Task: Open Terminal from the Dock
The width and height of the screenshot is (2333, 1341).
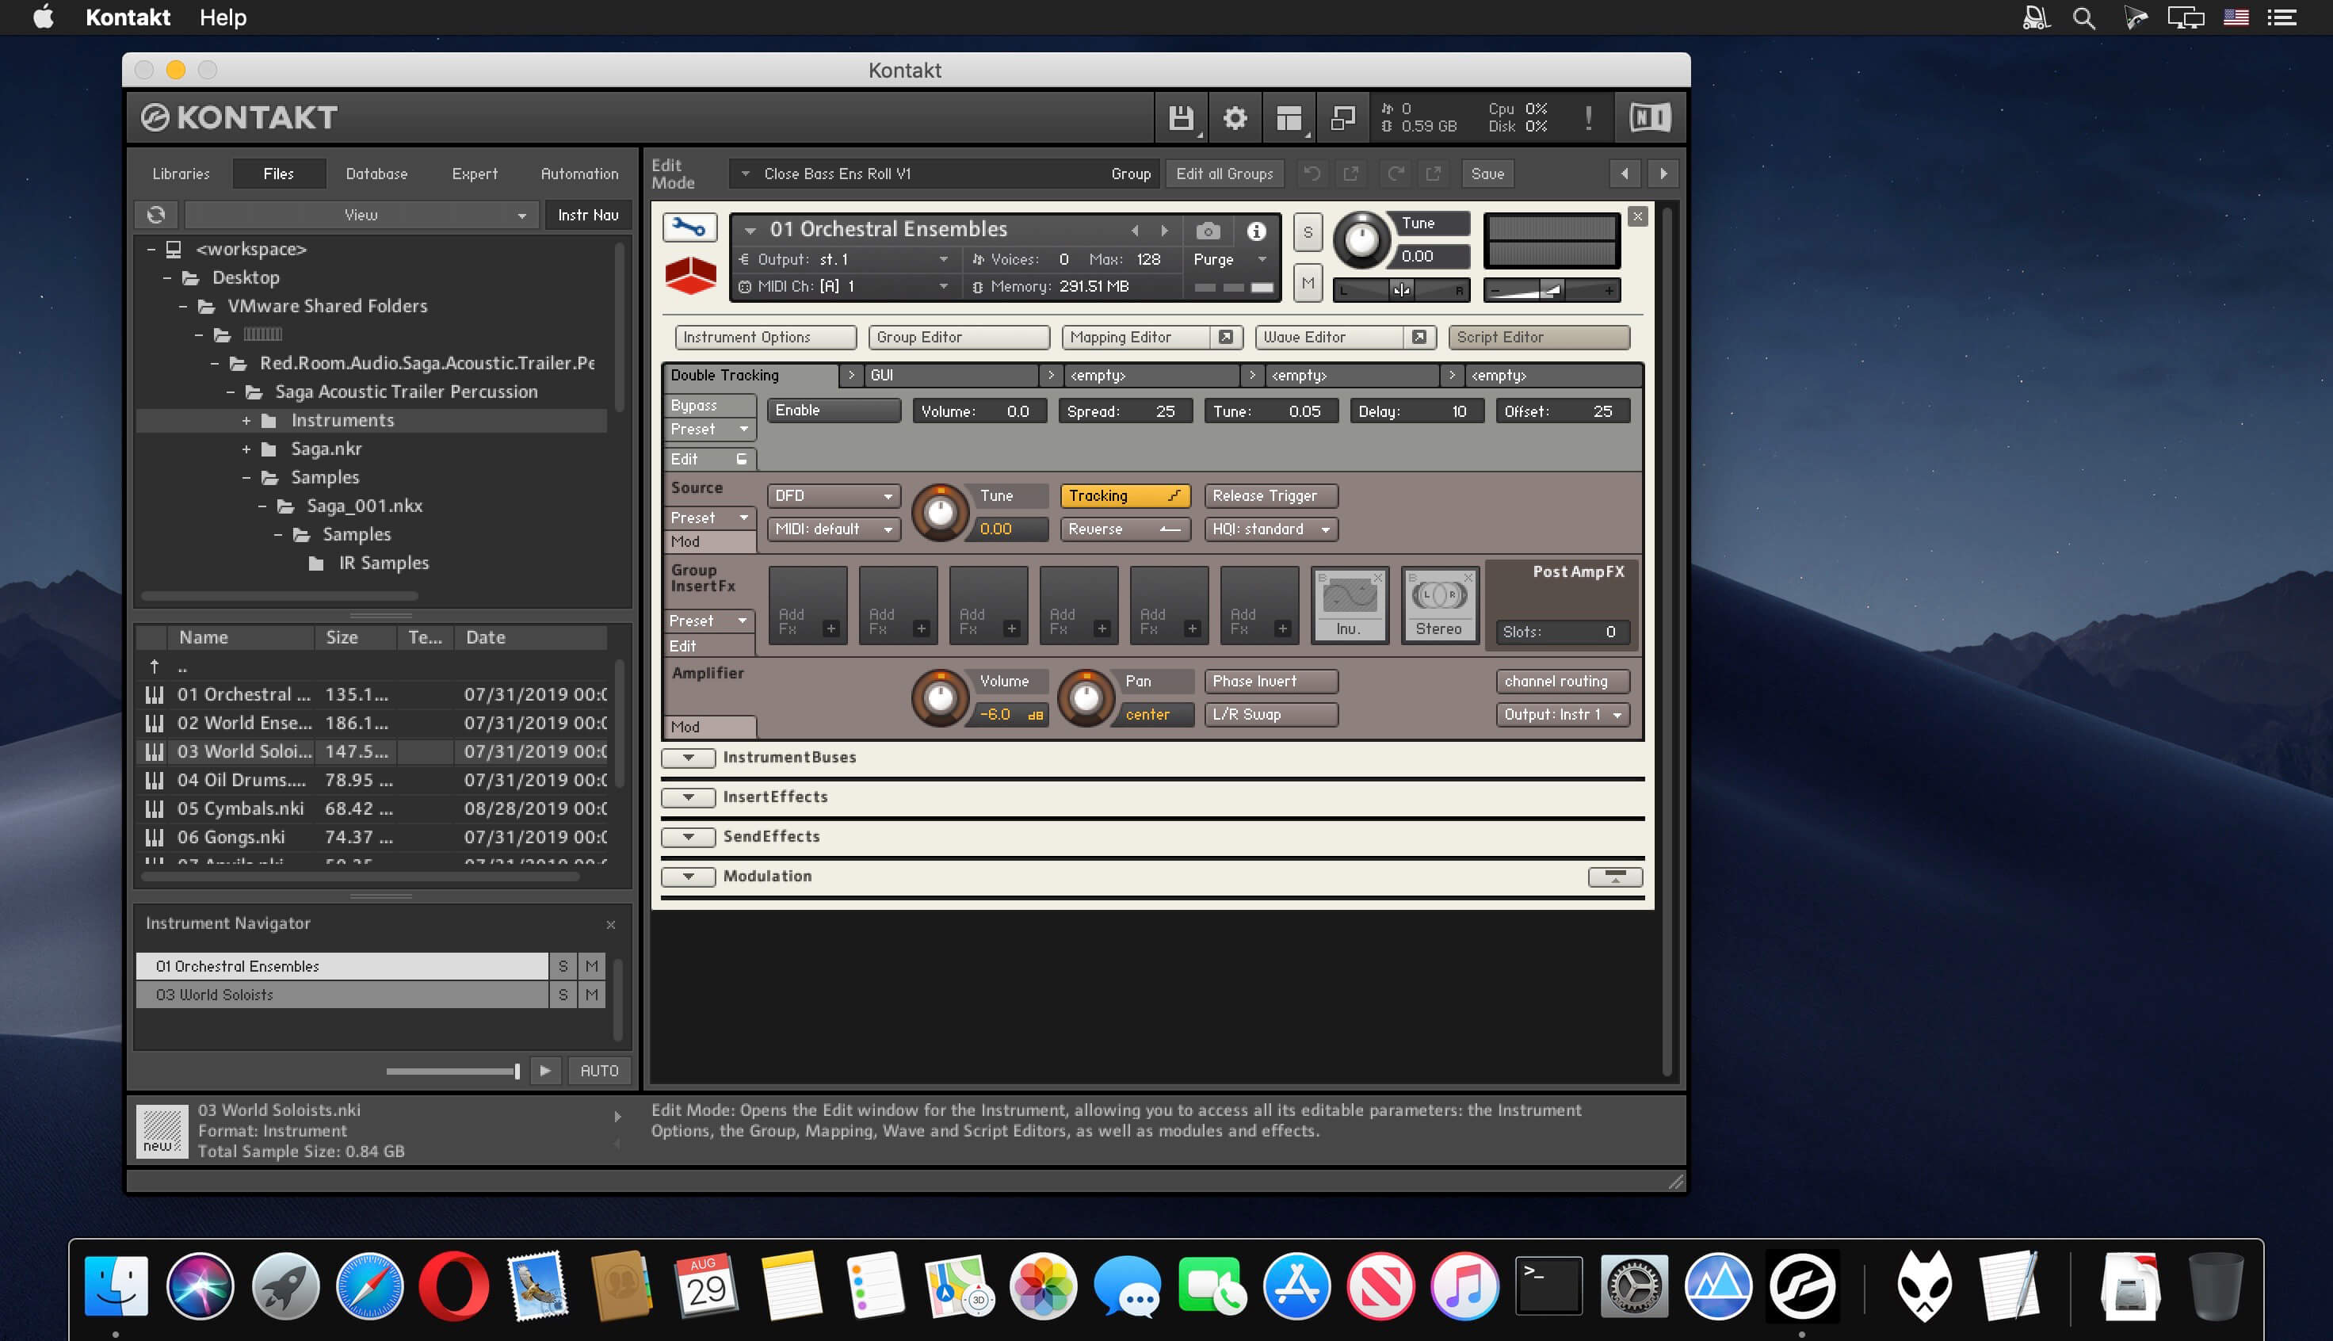Action: (x=1548, y=1286)
